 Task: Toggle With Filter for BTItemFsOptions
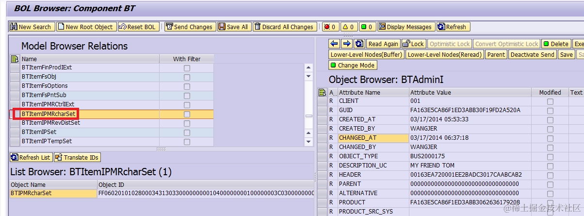tap(187, 86)
